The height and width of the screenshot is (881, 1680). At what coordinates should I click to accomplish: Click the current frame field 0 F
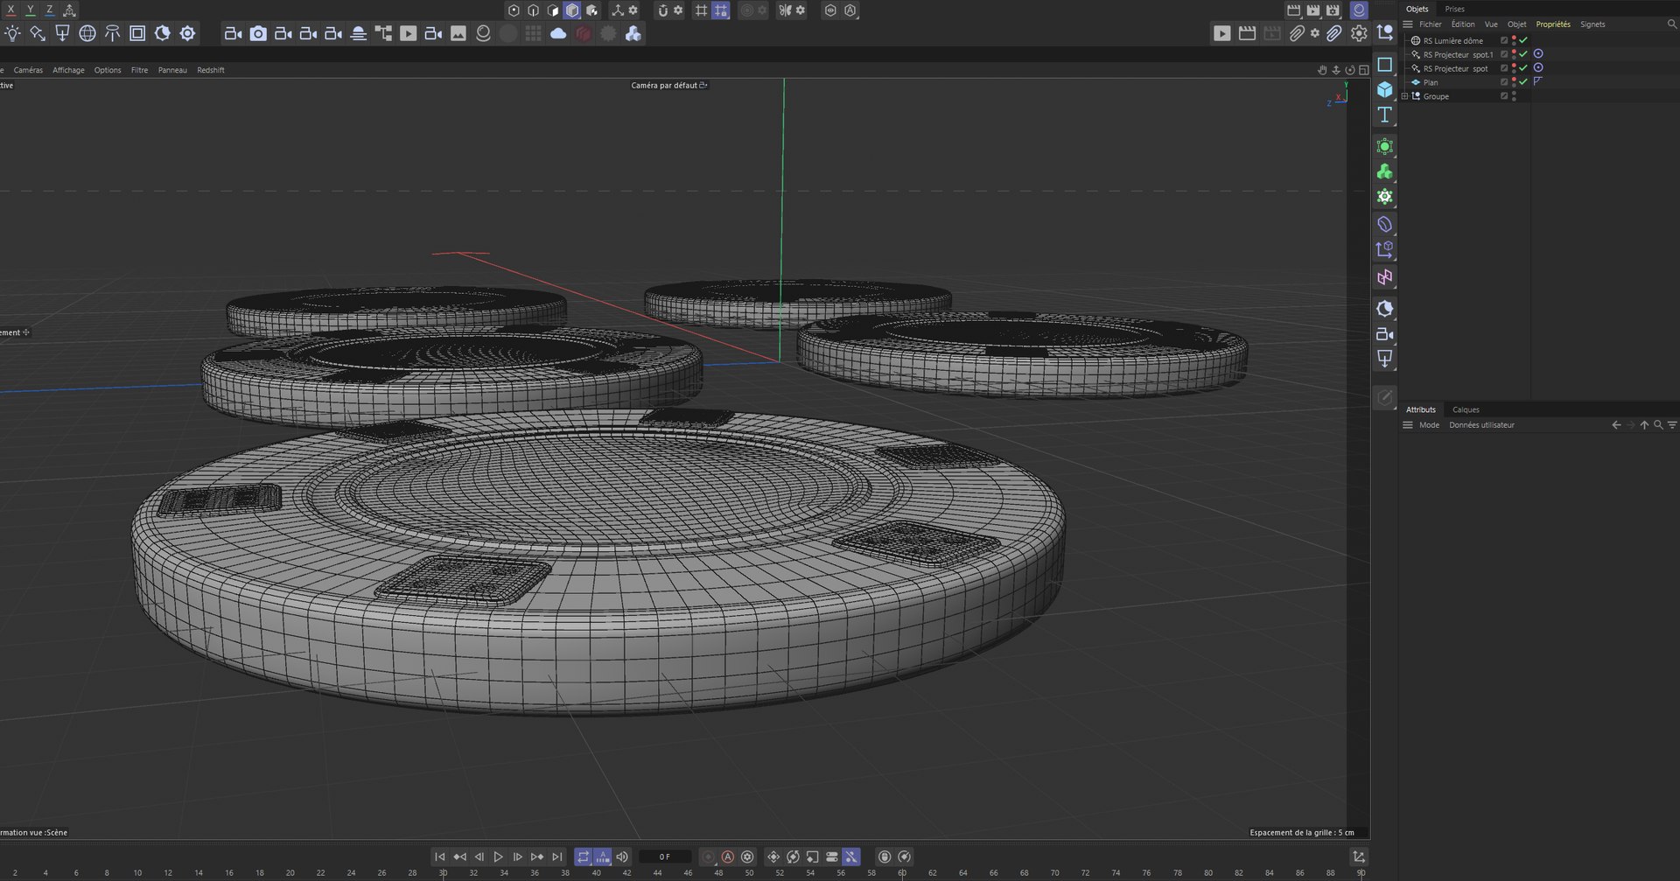(x=665, y=857)
